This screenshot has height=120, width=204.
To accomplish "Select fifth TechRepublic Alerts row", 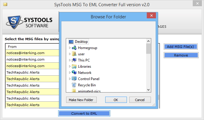I will [x=32, y=98].
